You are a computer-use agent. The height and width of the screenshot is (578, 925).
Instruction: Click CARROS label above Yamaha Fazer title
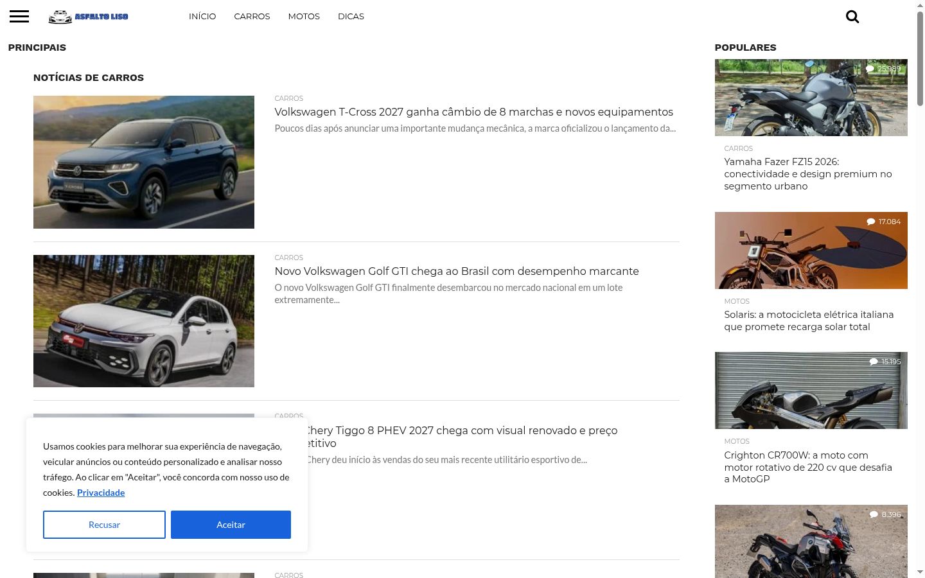click(x=738, y=148)
